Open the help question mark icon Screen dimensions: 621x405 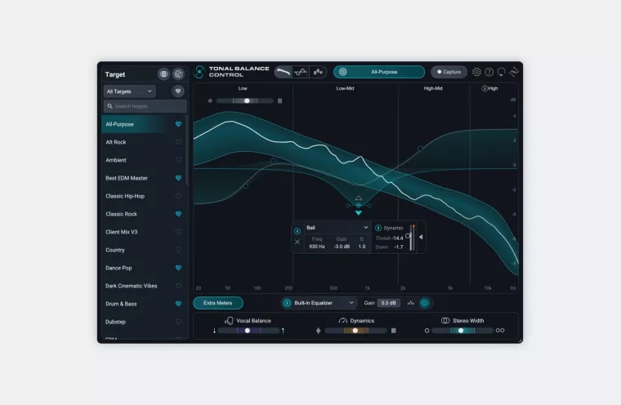[x=489, y=72]
